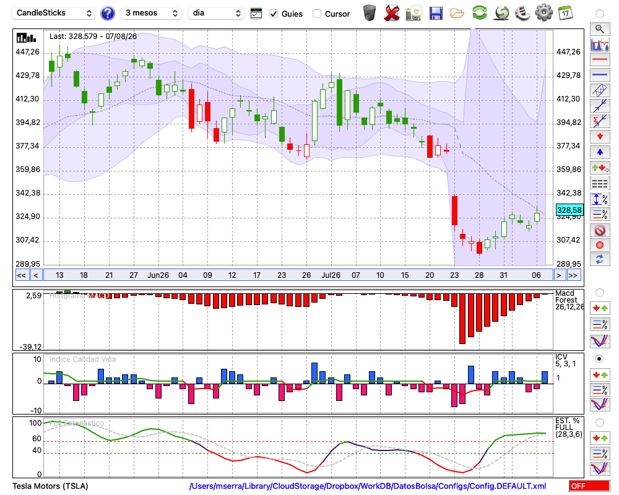This screenshot has width=619, height=495.
Task: Open the calendar icon in toolbar
Action: [565, 13]
